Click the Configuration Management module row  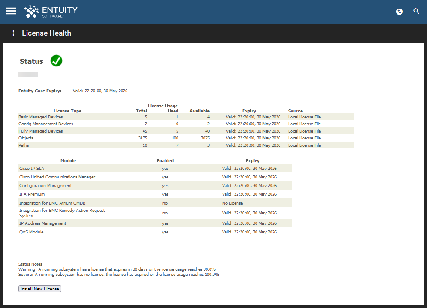click(x=155, y=186)
